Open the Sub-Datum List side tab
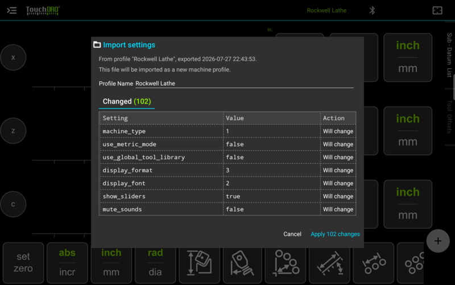This screenshot has width=455, height=285. click(x=449, y=55)
